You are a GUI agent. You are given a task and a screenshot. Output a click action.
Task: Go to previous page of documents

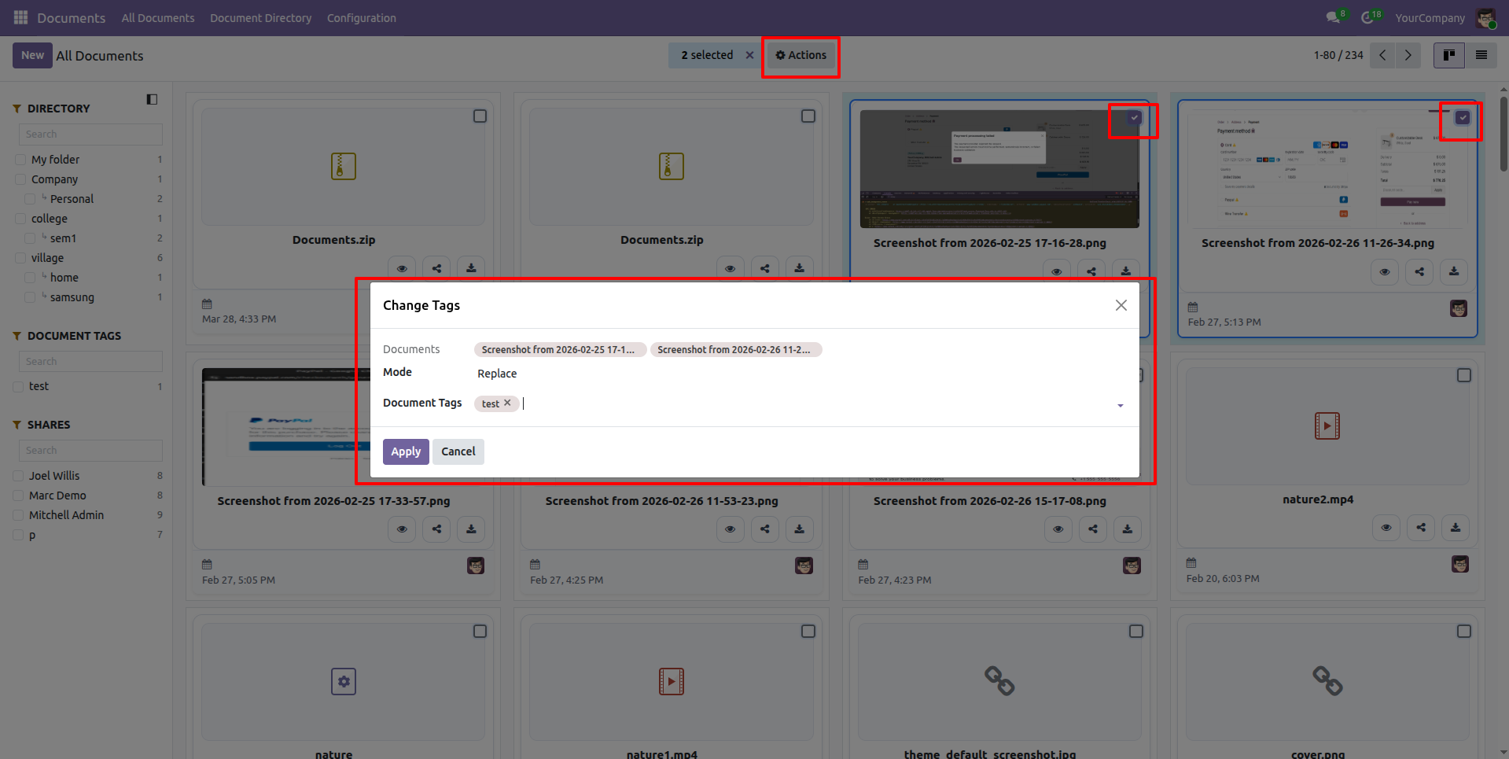(x=1382, y=55)
